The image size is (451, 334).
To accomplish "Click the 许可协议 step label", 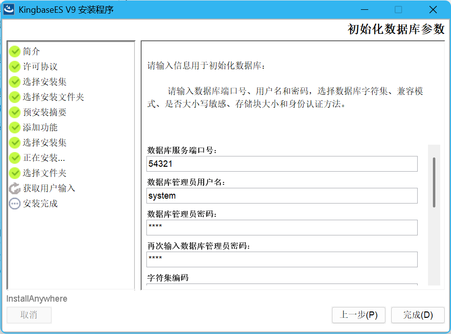I will (40, 67).
